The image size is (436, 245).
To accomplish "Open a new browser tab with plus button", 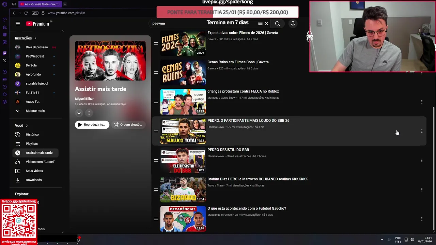I will pos(65,4).
